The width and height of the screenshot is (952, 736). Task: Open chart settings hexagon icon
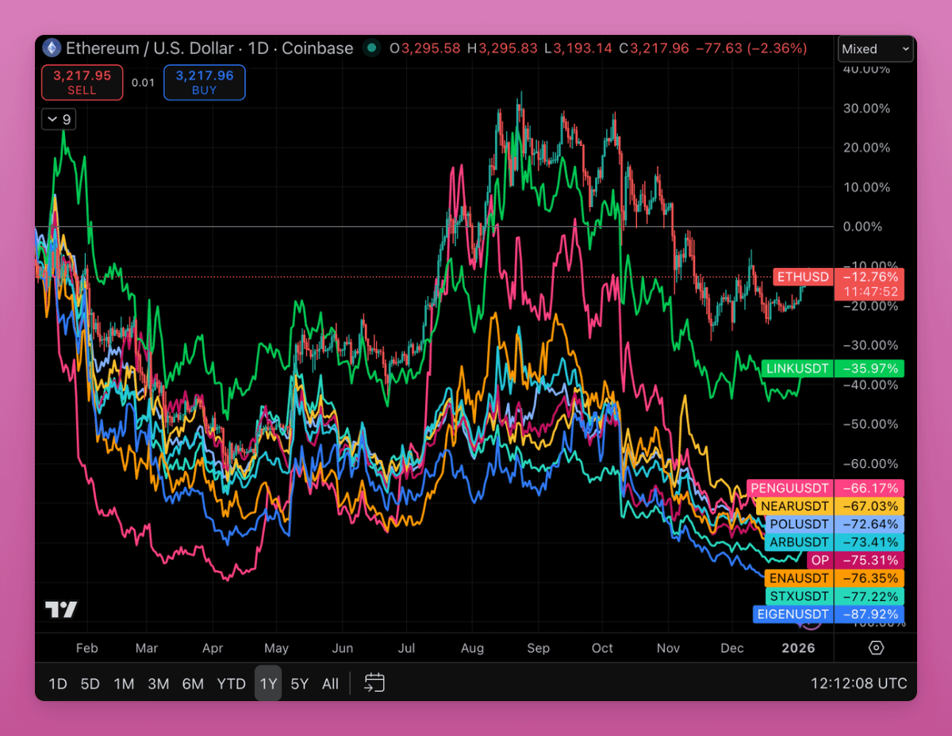coord(876,648)
